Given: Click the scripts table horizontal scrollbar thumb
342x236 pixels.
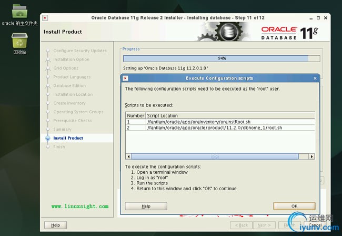Looking at the screenshot, I should [x=215, y=156].
